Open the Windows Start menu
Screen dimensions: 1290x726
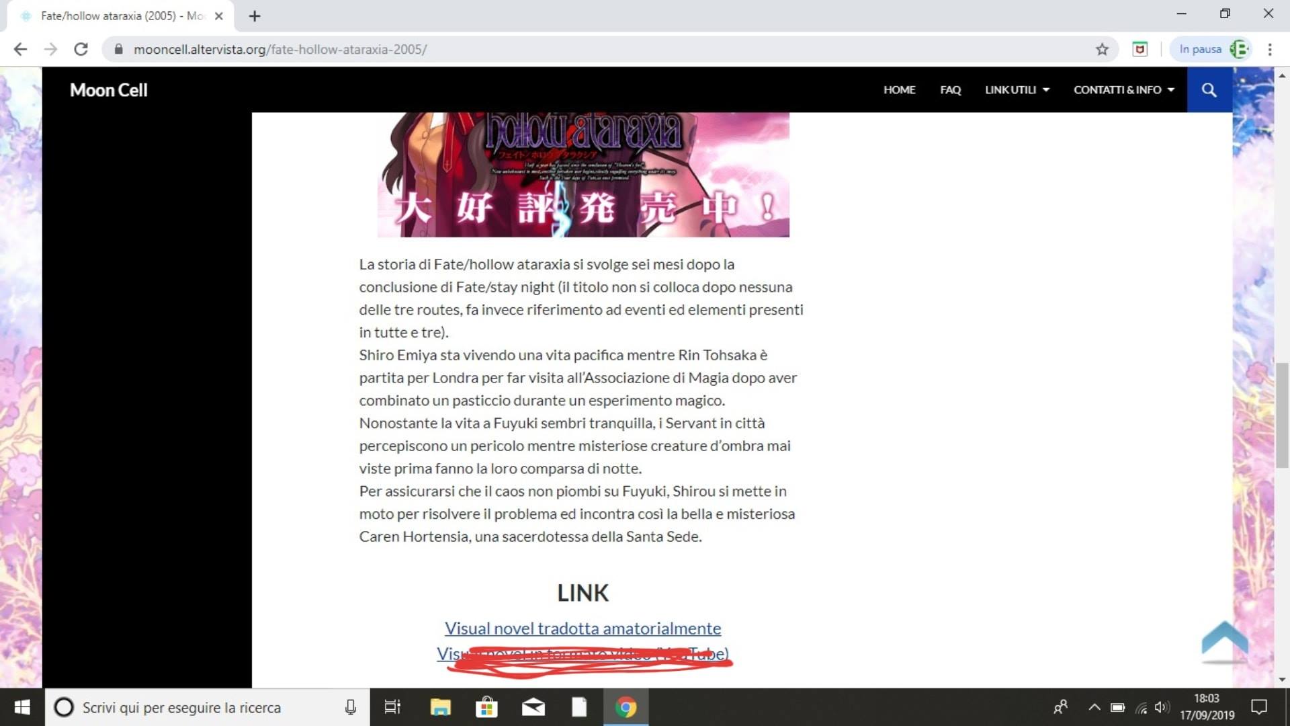coord(22,707)
